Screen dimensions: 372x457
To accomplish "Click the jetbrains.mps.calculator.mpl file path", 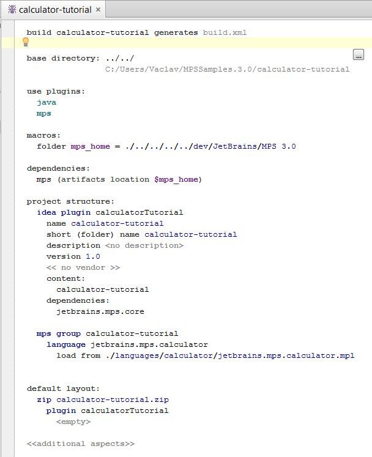I will pos(286,355).
